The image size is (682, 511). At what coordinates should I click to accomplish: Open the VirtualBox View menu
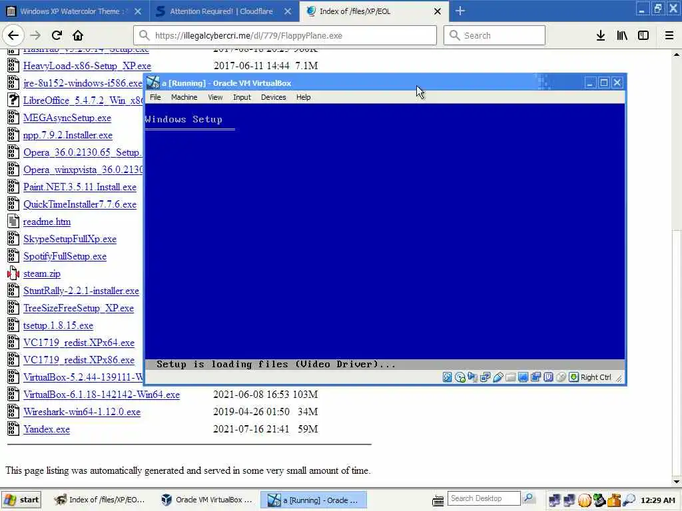[215, 97]
